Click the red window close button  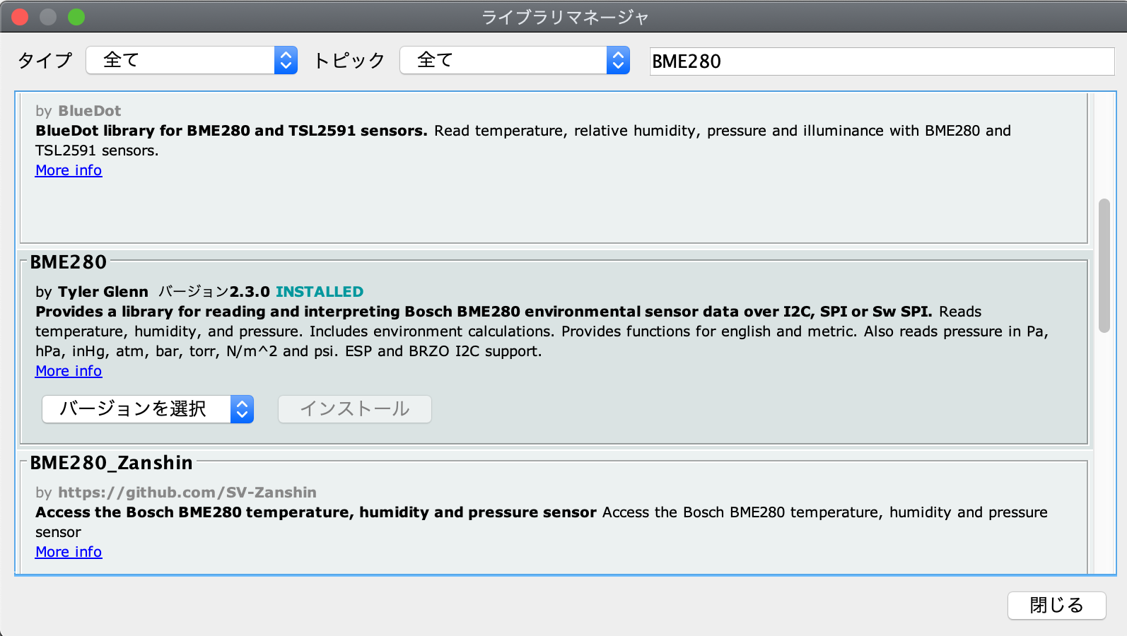coord(20,17)
